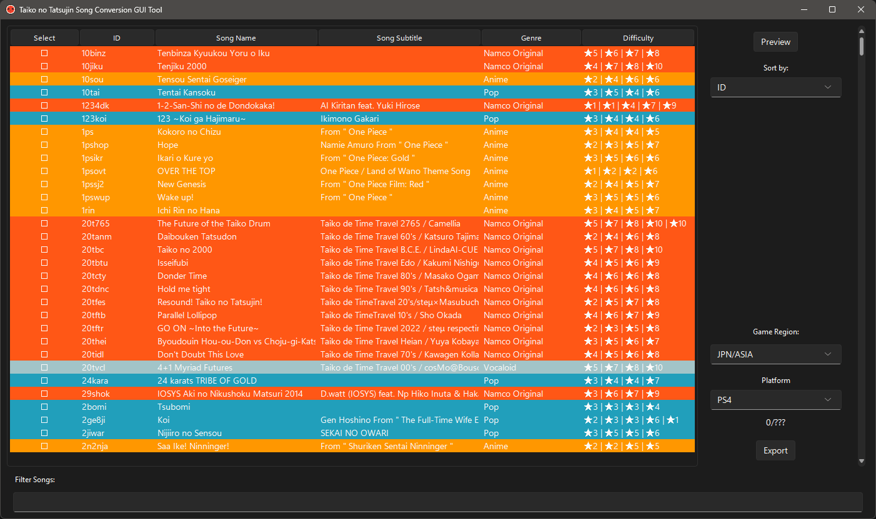Click the Taiko drum app icon in title bar
The image size is (876, 519).
tap(9, 9)
